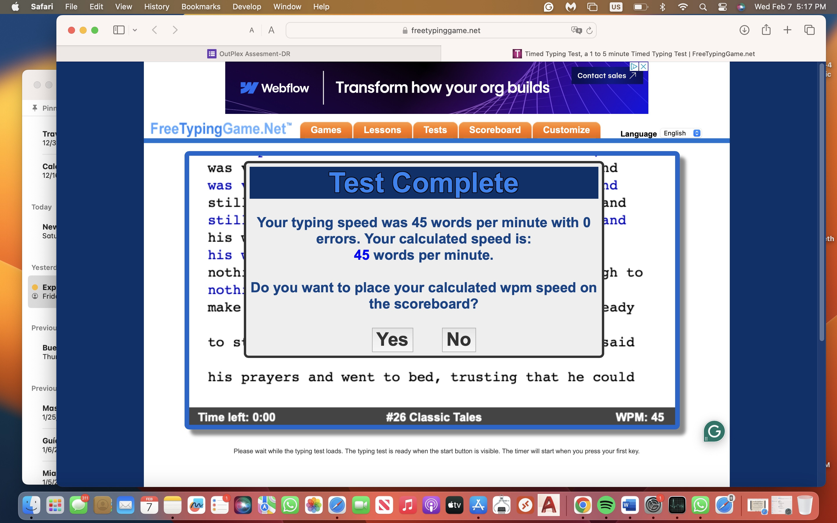Open the Wi-Fi status menu

point(683,7)
